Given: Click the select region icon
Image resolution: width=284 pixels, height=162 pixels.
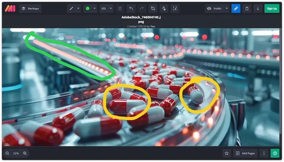Looking at the screenshot, I should [x=175, y=8].
